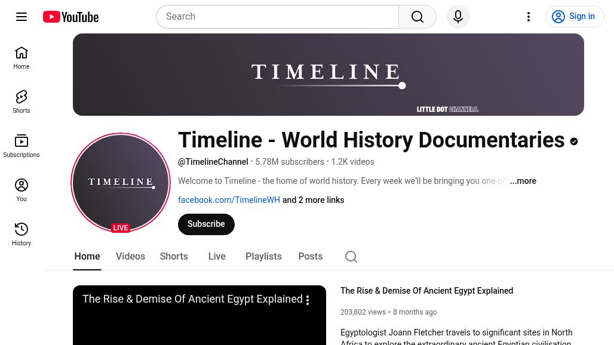Go to Subscriptions via sidebar icon
This screenshot has height=345, width=614.
(x=22, y=145)
